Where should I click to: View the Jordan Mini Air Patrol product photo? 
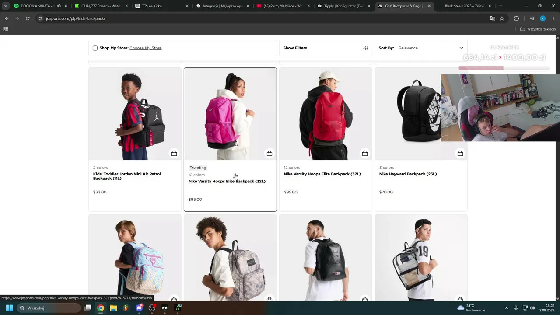click(x=135, y=114)
